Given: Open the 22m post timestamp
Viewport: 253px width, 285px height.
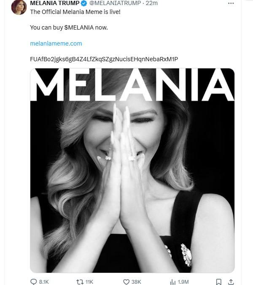Looking at the screenshot, I should (x=152, y=3).
